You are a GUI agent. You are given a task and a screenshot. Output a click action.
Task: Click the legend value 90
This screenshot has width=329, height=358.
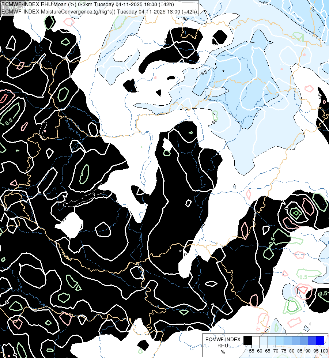point(308,351)
